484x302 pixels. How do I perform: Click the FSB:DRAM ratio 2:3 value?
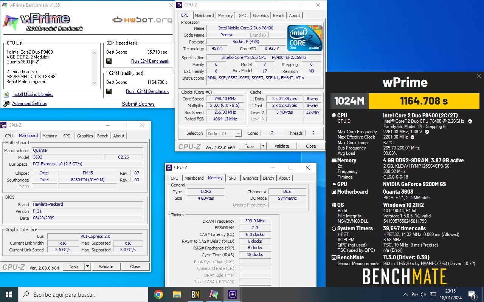[x=255, y=228]
